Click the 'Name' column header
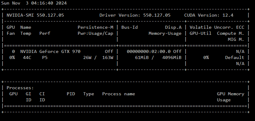The height and width of the screenshot is (121, 255). [x=26, y=27]
